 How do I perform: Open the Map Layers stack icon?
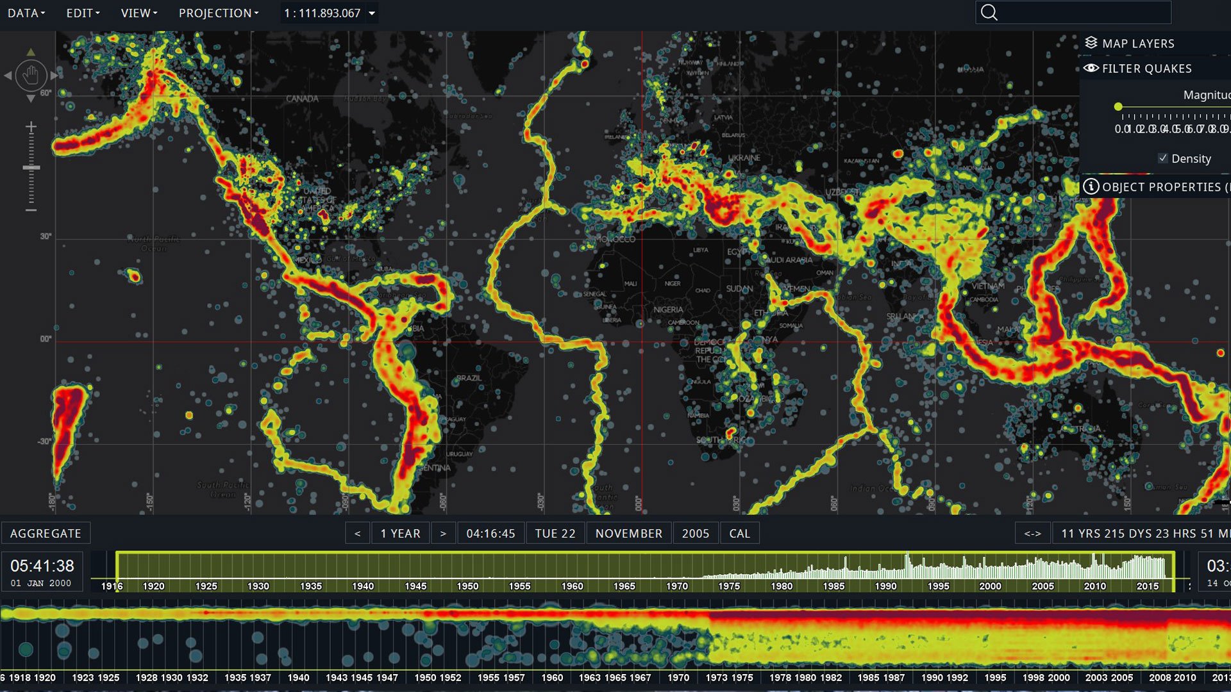point(1091,43)
